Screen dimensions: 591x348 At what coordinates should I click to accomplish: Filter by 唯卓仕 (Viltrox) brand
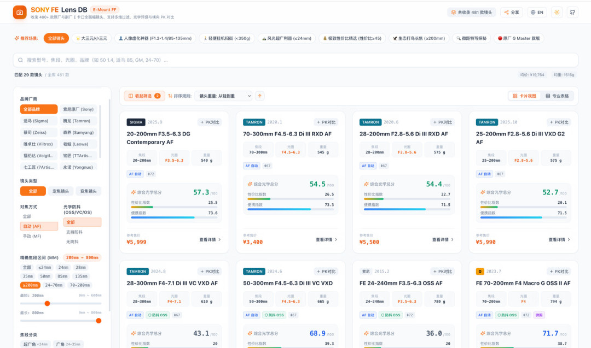click(39, 144)
